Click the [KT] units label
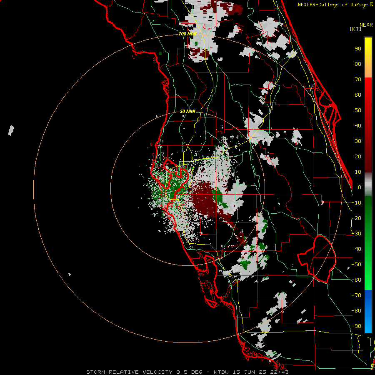Screen dimensions: 375x375 [356, 29]
